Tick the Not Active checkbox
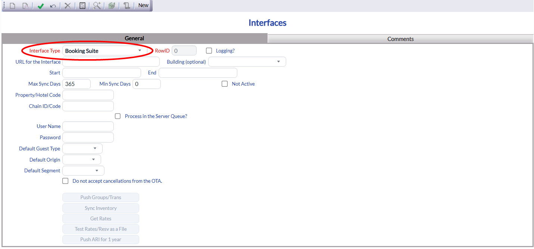 (x=225, y=84)
